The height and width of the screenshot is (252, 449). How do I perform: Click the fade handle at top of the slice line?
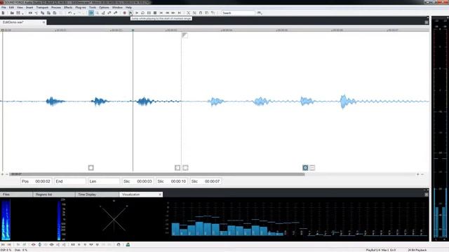(x=185, y=35)
